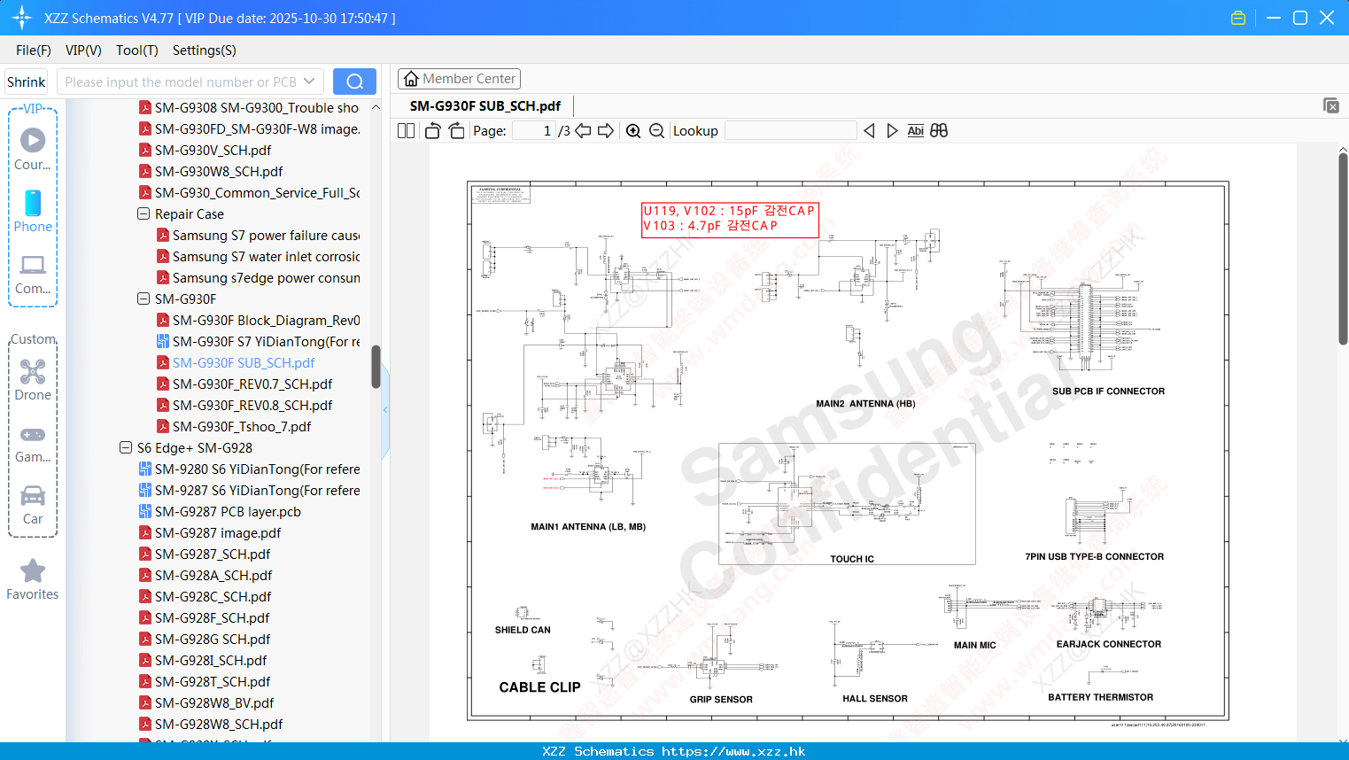
Task: Go to next page arrow
Action: (606, 130)
